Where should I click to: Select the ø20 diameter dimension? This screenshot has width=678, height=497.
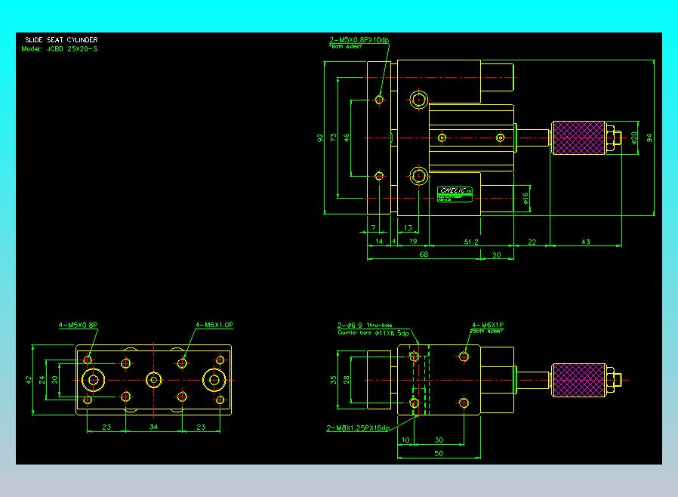634,137
